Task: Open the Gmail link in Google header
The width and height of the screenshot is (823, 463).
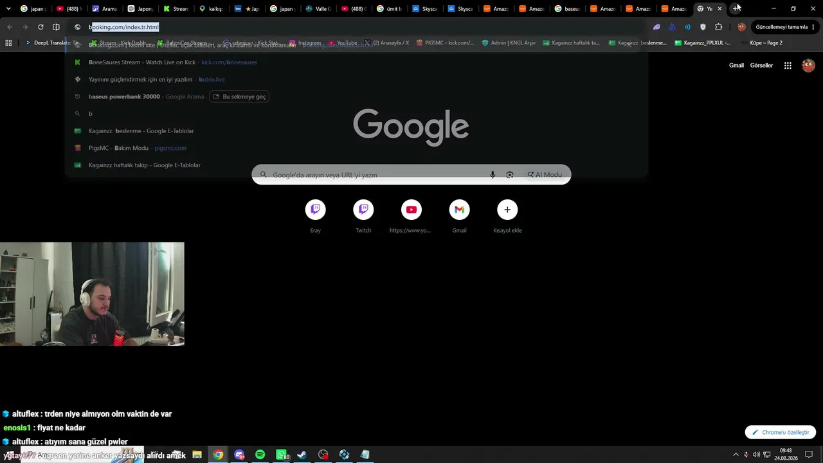Action: point(736,66)
